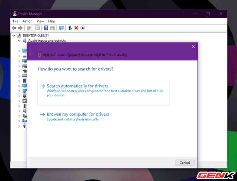This screenshot has width=237, height=181.
Task: Click the Cancel button
Action: coord(184,163)
